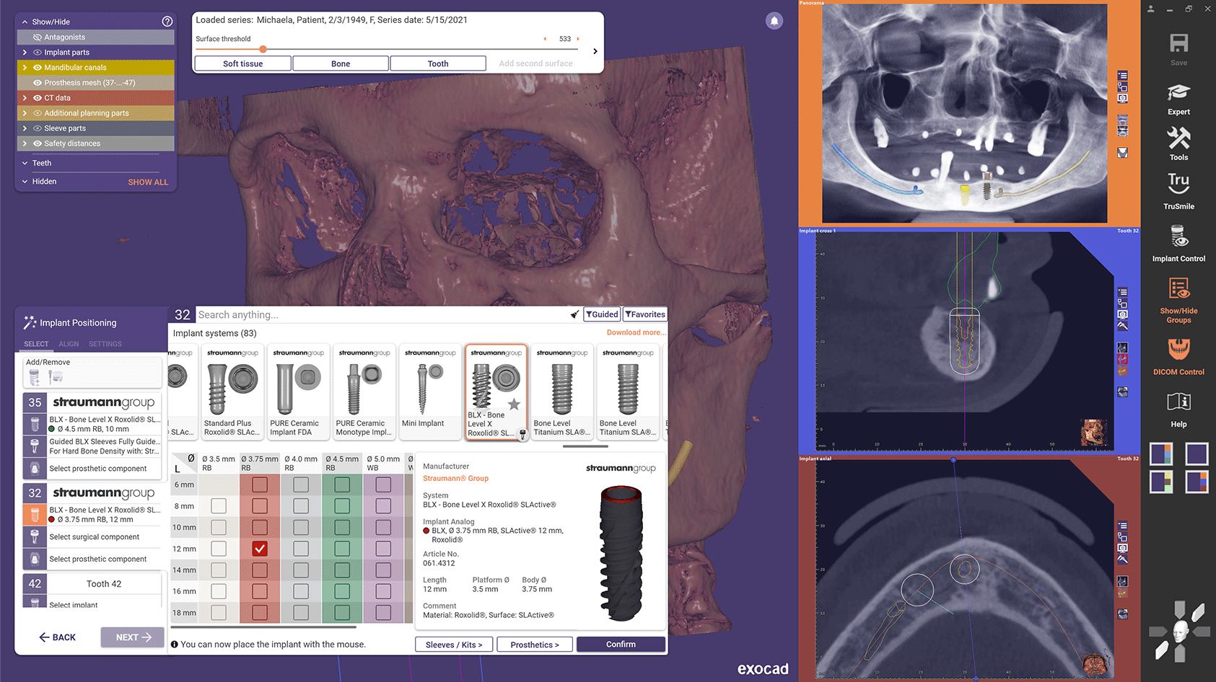Save the project with the Save icon
Viewport: 1216px width, 682px height.
point(1178,44)
